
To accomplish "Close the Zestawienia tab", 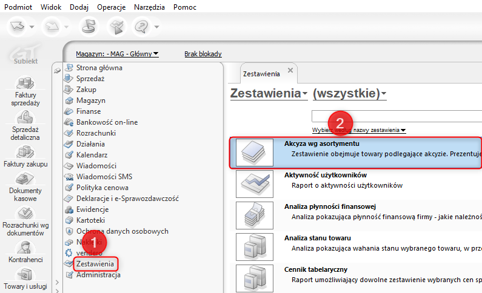I will coord(290,70).
